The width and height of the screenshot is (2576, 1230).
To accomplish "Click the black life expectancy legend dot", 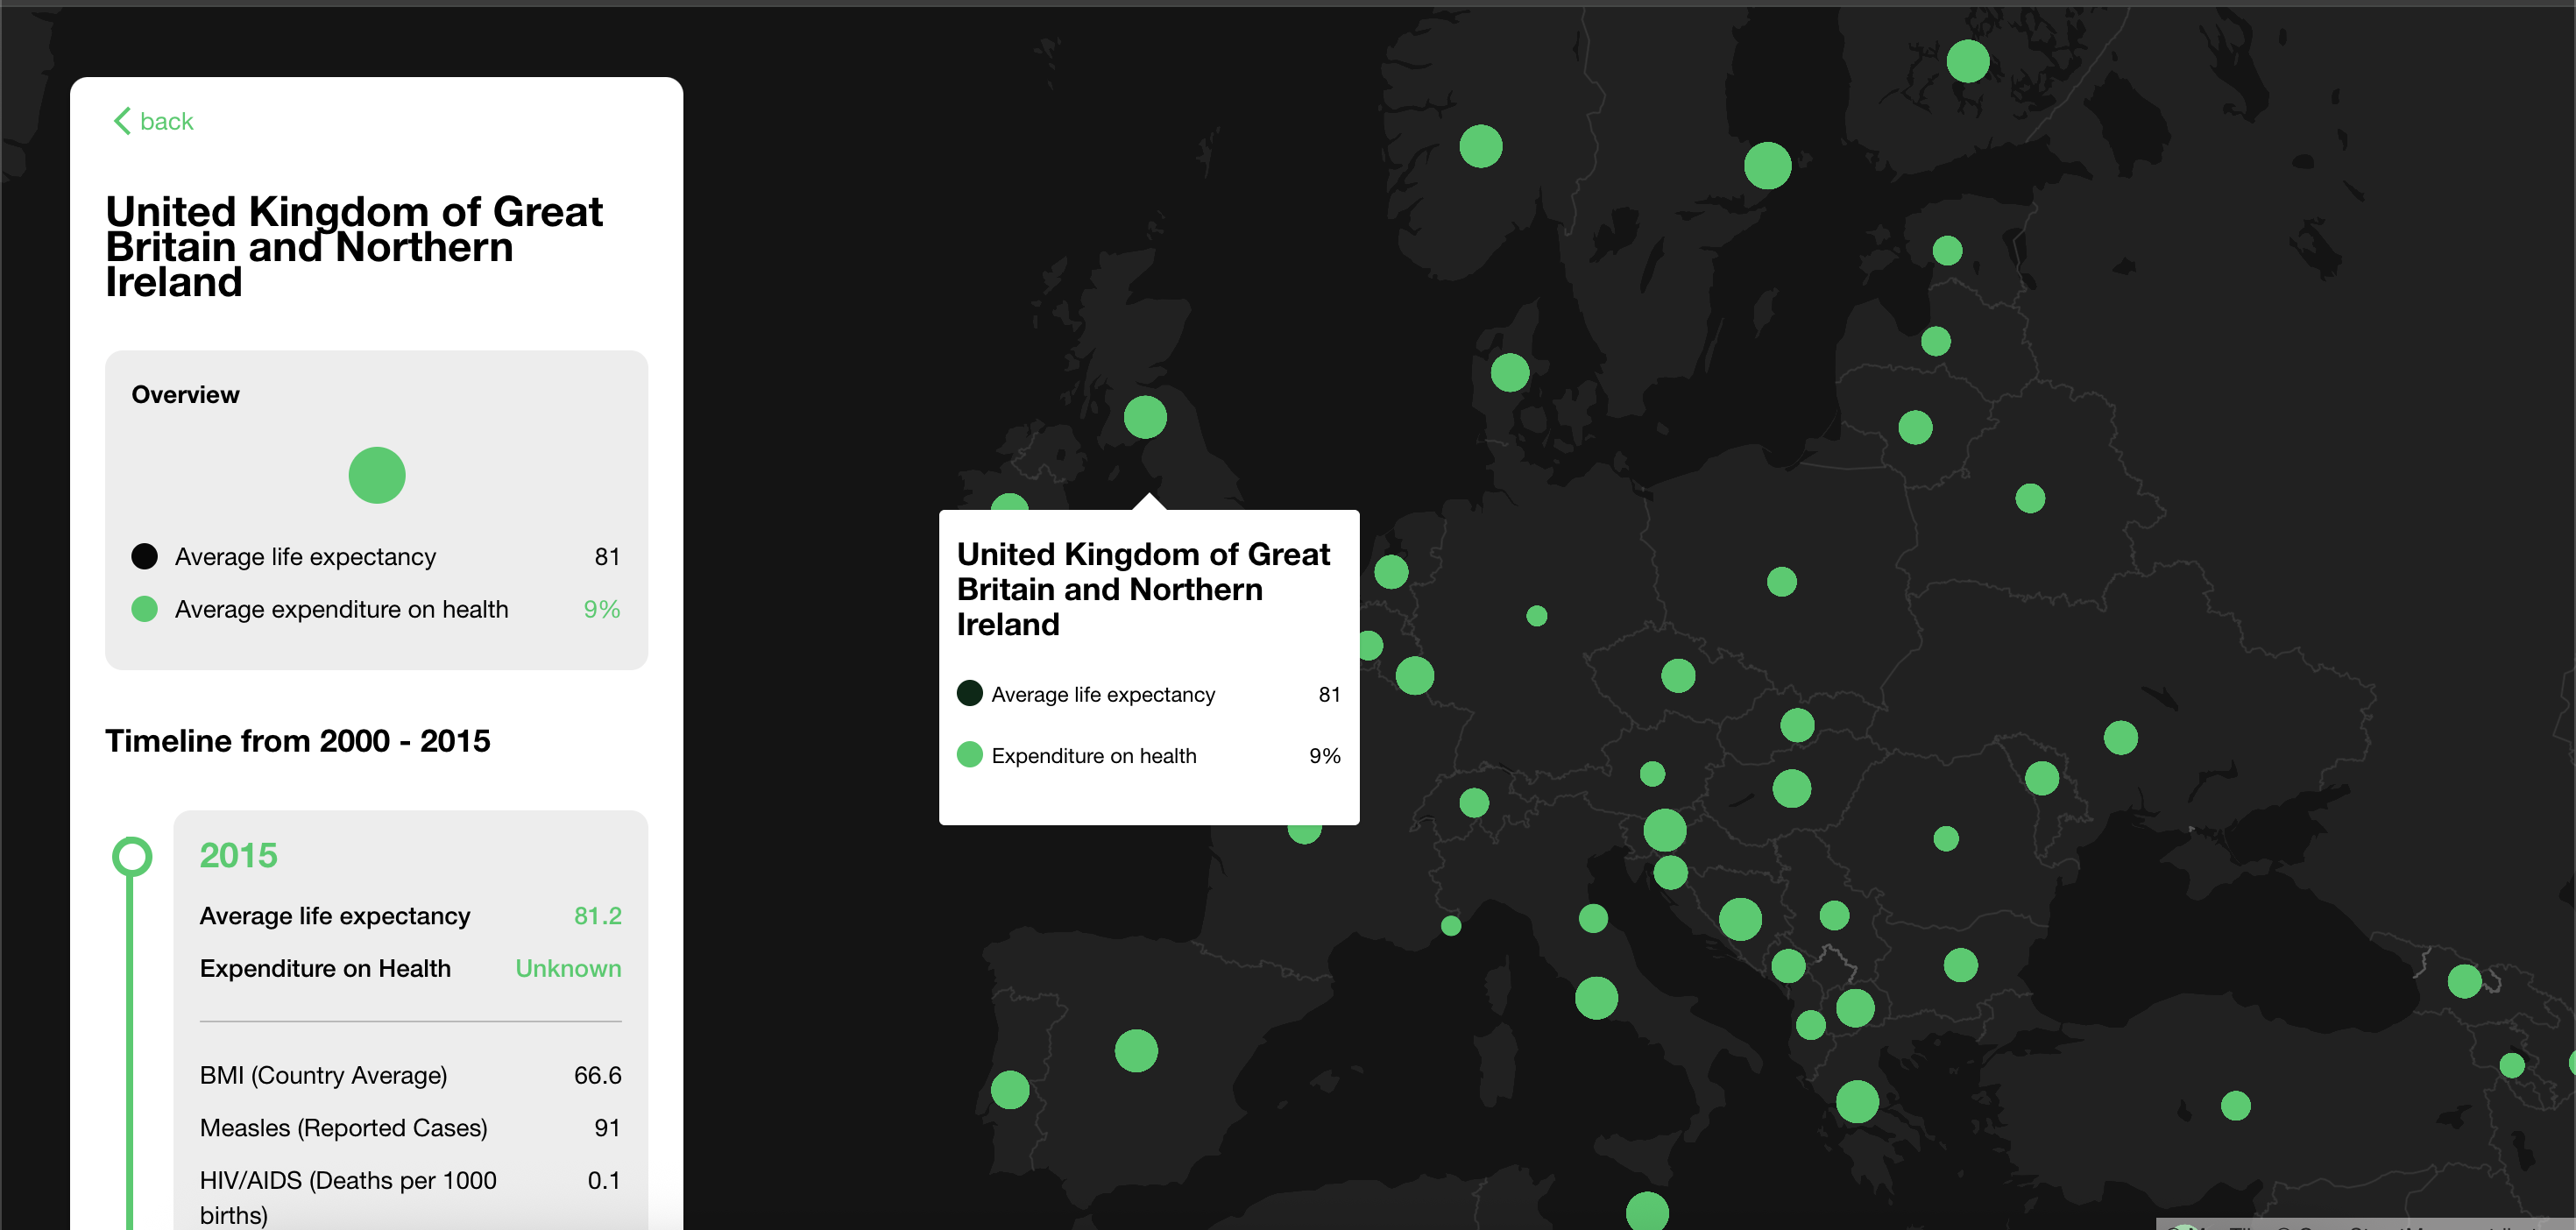I will click(x=145, y=556).
